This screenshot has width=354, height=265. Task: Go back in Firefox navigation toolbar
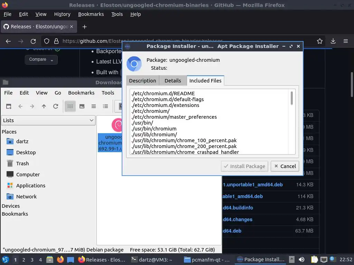coord(8,41)
